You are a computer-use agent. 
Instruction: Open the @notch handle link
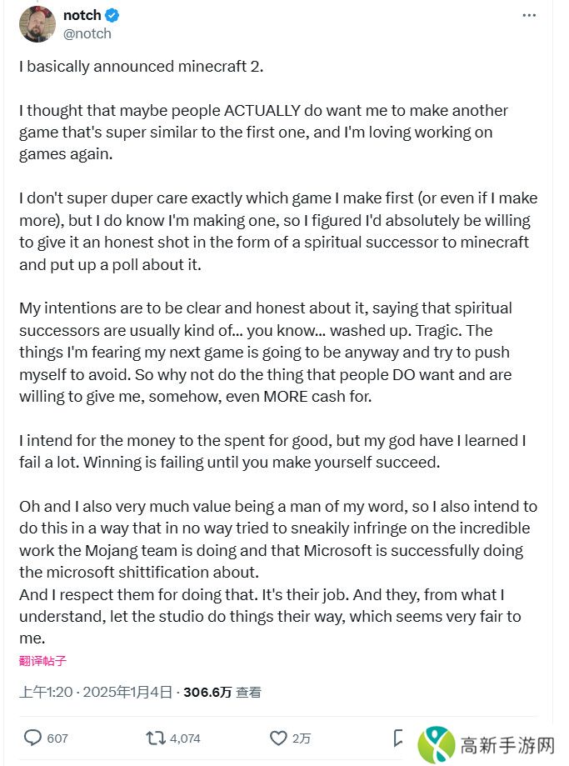[87, 33]
